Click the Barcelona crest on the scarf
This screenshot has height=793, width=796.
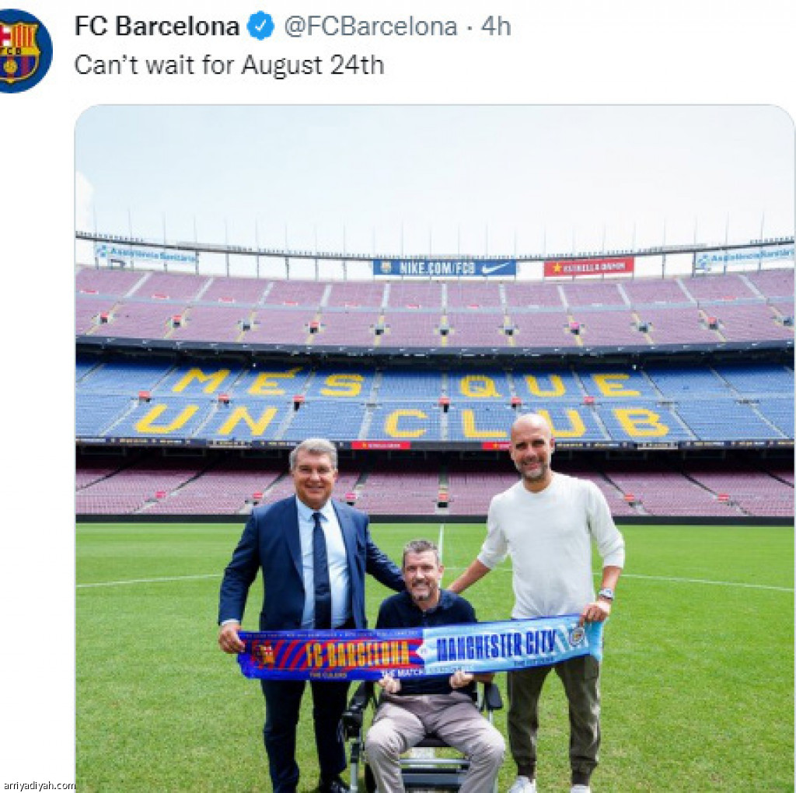[264, 655]
